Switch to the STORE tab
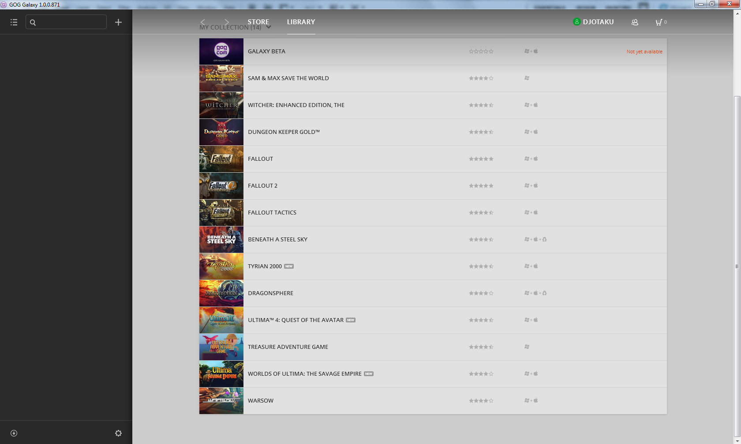 click(258, 22)
